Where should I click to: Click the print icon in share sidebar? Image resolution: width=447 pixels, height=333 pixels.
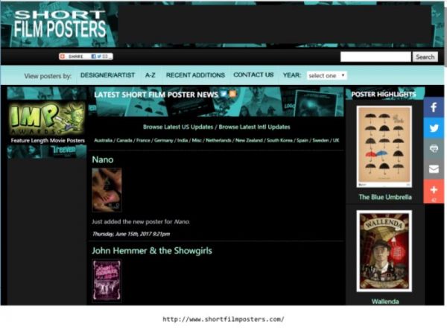pos(434,149)
